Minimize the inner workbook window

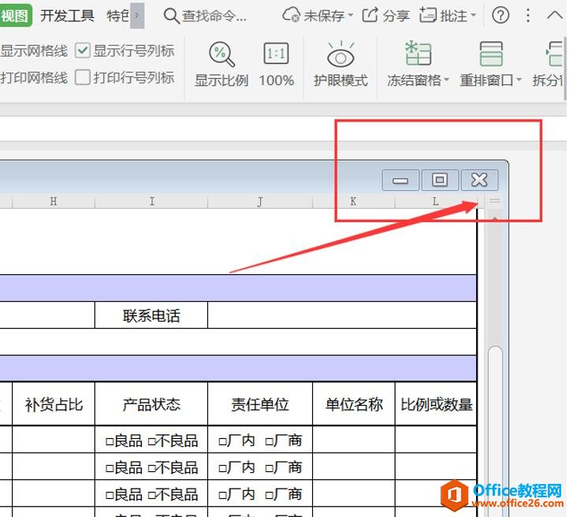[400, 180]
